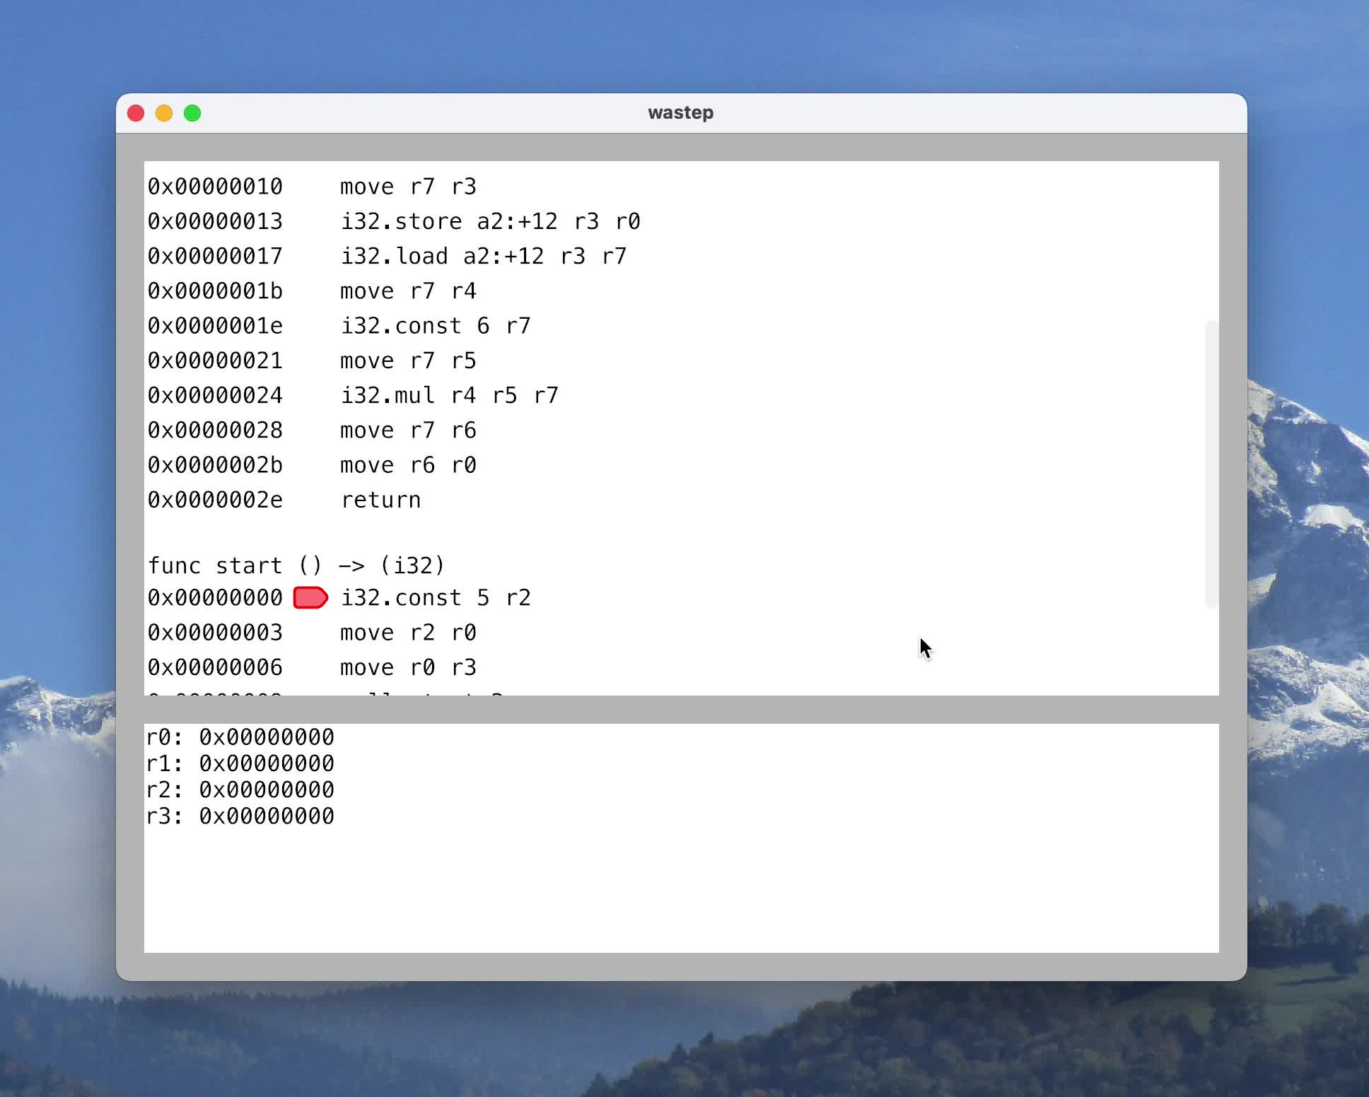Viewport: 1369px width, 1097px height.
Task: Click the green zoom window button
Action: [192, 113]
